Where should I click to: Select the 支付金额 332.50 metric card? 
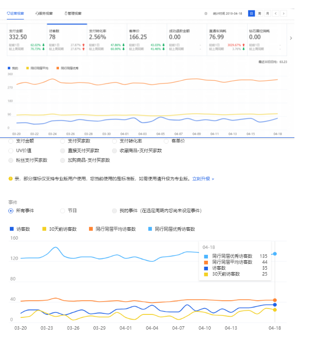click(x=27, y=40)
